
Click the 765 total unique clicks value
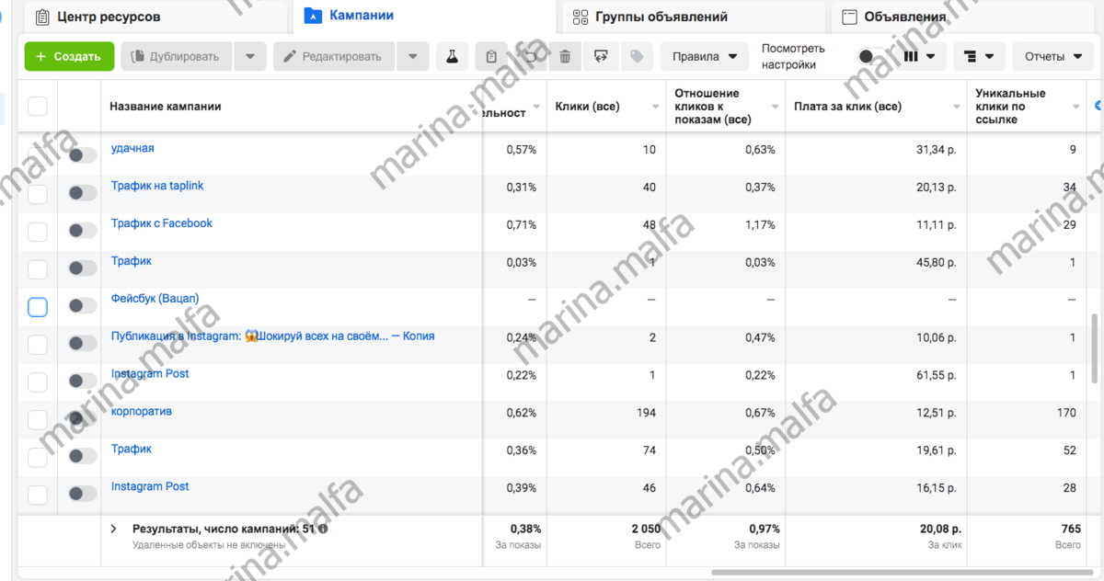(x=1070, y=529)
